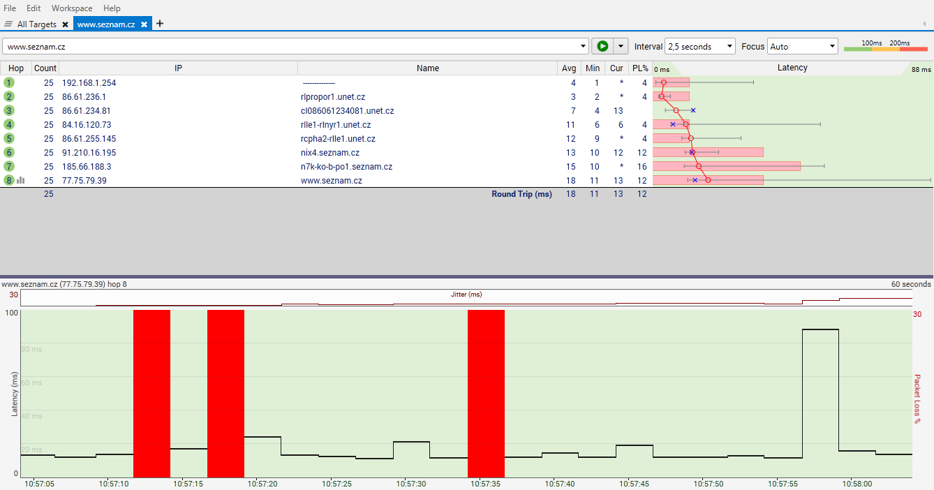Viewport: 934px width, 490px height.
Task: Open the File menu
Action: click(x=10, y=8)
